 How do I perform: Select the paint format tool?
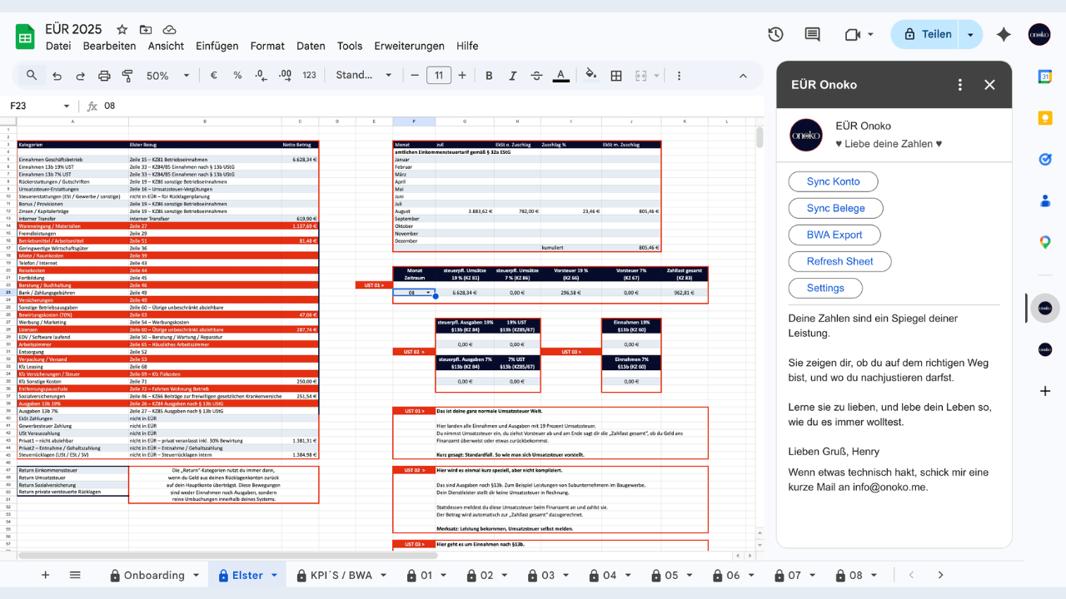pyautogui.click(x=127, y=76)
